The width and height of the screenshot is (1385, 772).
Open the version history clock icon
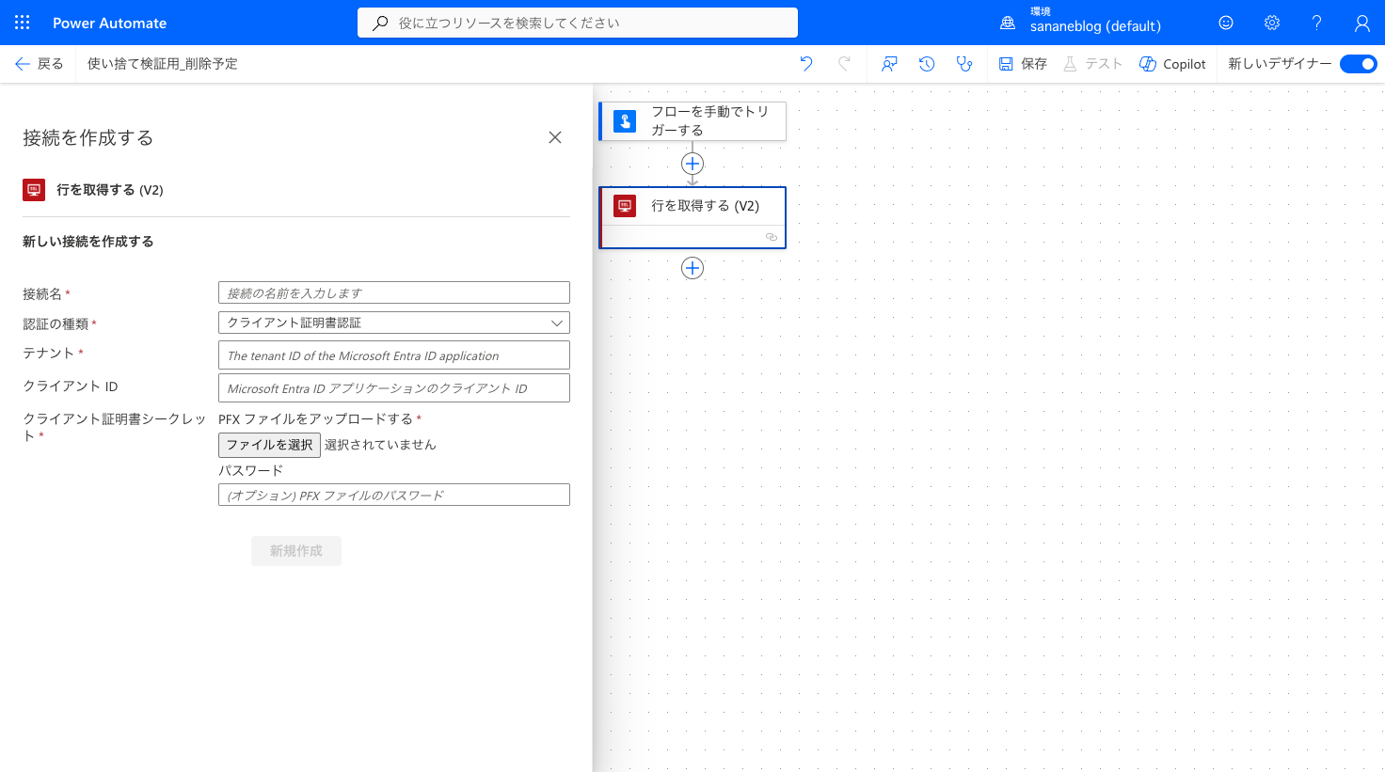pyautogui.click(x=927, y=64)
